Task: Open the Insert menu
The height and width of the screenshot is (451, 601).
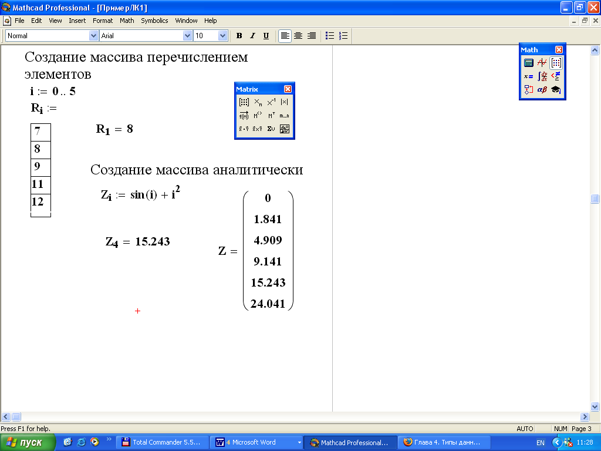Action: [77, 21]
